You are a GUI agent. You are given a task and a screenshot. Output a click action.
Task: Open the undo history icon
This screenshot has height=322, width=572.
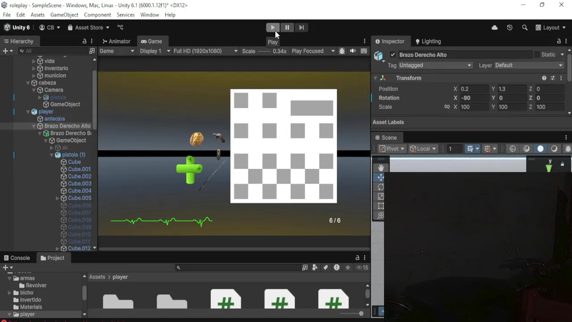tap(509, 27)
